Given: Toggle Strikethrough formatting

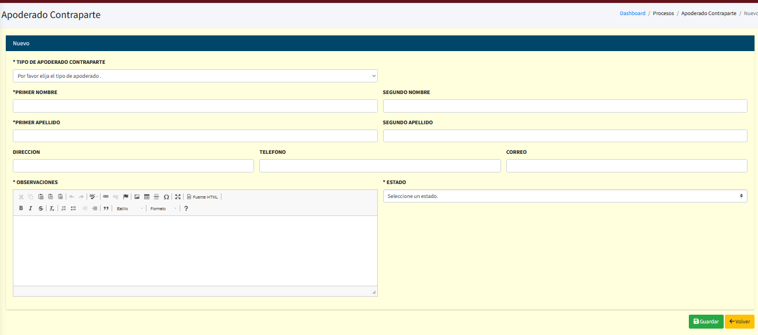Looking at the screenshot, I should point(41,208).
